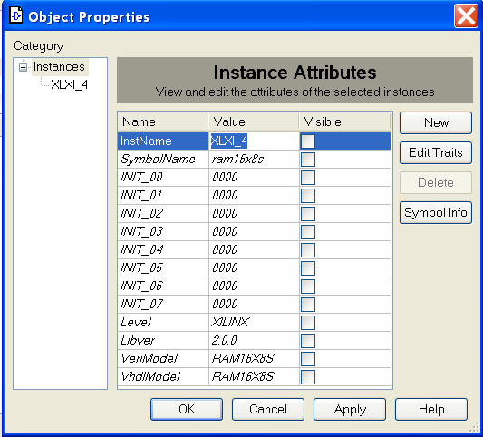Viewport: 483px width, 437px height.
Task: Toggle the Visible checkbox for VhdlModel
Action: pyautogui.click(x=308, y=377)
